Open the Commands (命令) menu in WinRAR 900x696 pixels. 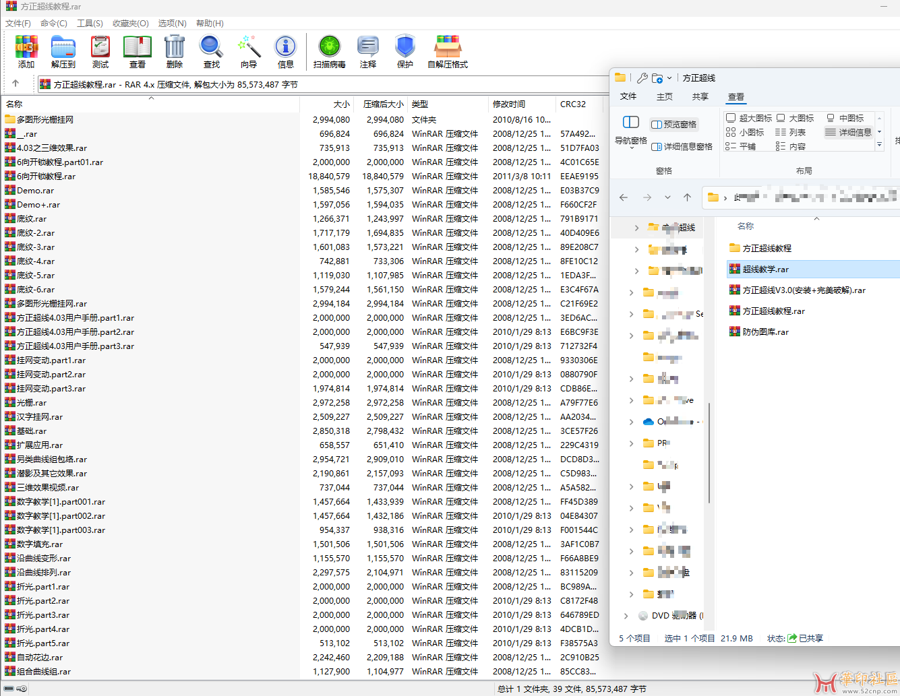tap(54, 23)
